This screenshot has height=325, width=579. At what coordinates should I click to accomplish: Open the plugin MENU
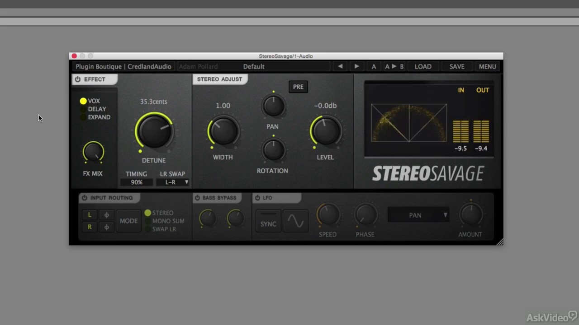pos(487,66)
